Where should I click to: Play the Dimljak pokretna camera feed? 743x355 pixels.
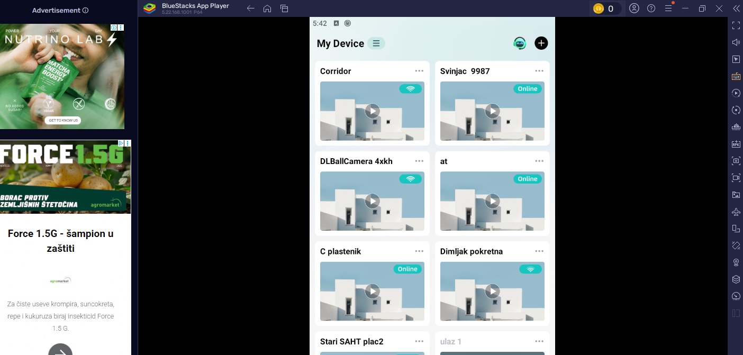tap(492, 291)
